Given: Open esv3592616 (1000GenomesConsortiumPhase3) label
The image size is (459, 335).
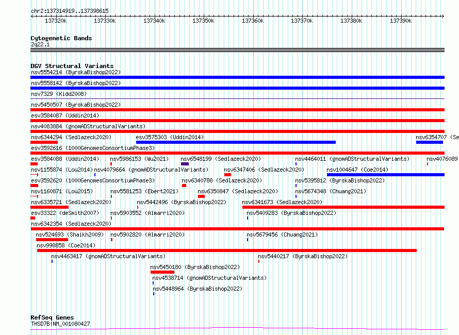Looking at the screenshot, I should 93,148.
